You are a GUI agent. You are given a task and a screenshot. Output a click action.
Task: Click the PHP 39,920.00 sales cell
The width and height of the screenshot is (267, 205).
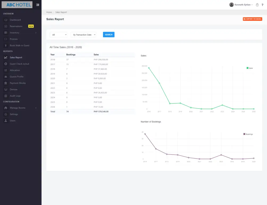(x=100, y=74)
